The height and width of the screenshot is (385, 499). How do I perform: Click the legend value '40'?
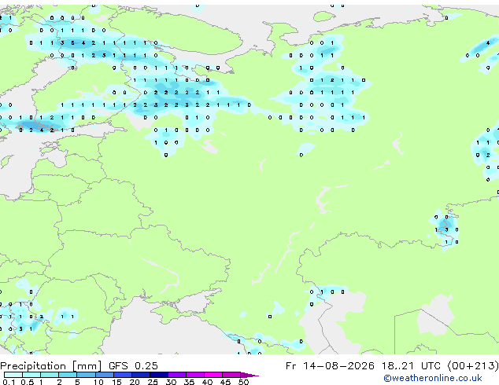click(208, 382)
